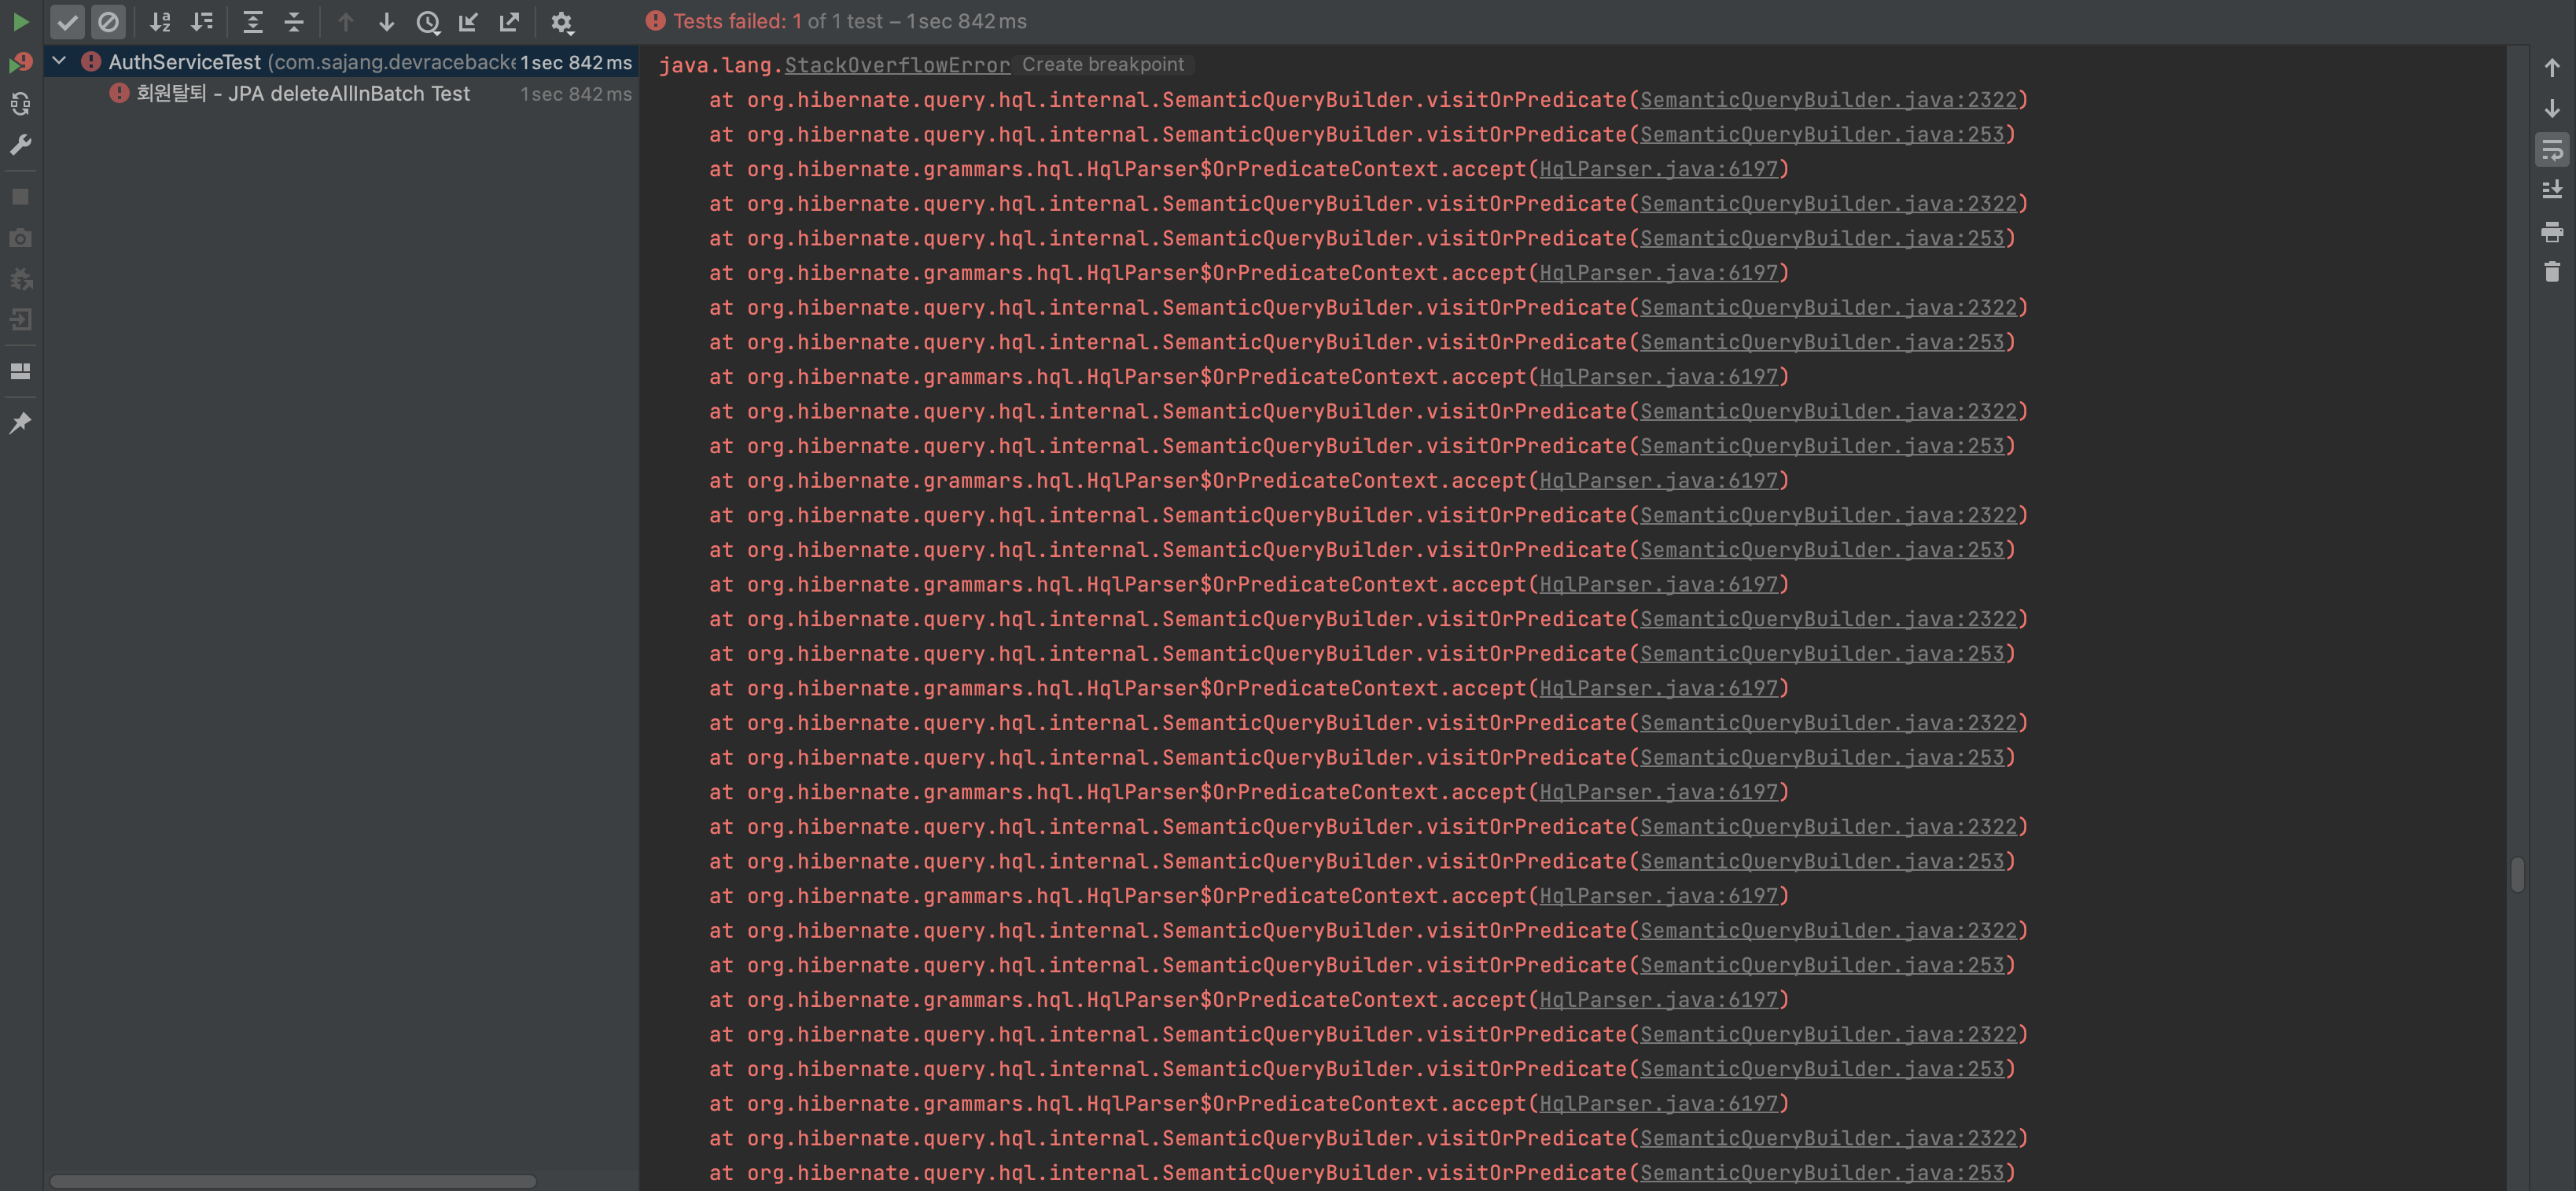Collapse all test nodes
The height and width of the screenshot is (1191, 2576).
click(x=294, y=21)
